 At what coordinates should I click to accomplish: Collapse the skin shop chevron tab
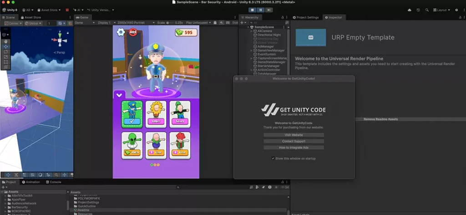click(119, 95)
